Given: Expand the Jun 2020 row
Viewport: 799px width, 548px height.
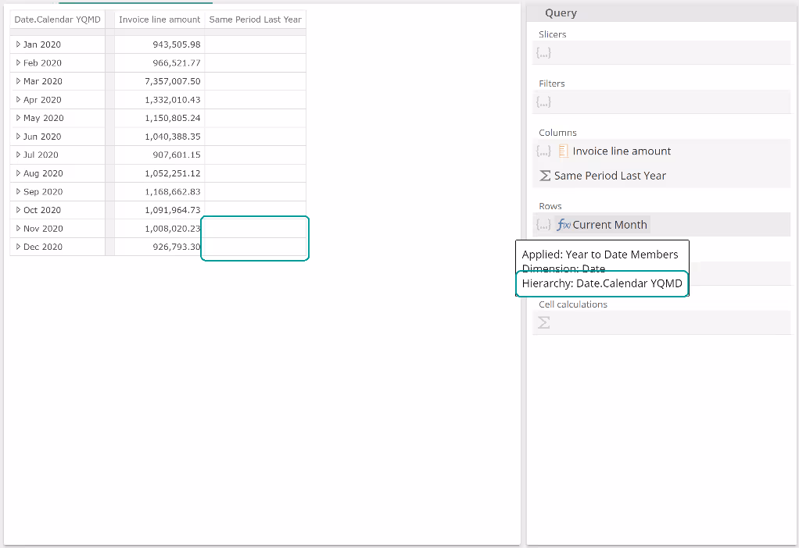Looking at the screenshot, I should coord(18,137).
